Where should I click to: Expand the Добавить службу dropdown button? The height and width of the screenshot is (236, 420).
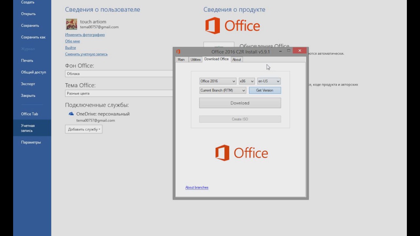(84, 129)
